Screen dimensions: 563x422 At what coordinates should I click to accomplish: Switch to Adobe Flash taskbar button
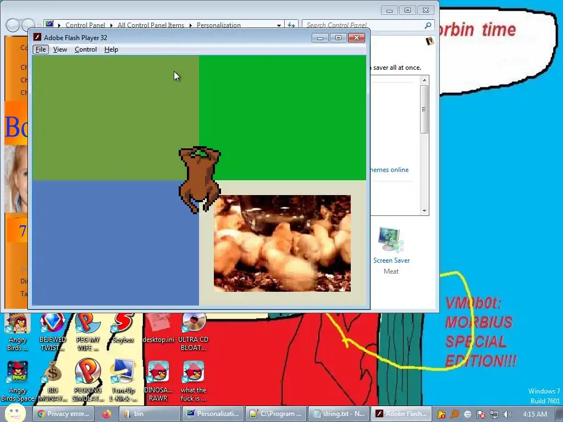[401, 414]
